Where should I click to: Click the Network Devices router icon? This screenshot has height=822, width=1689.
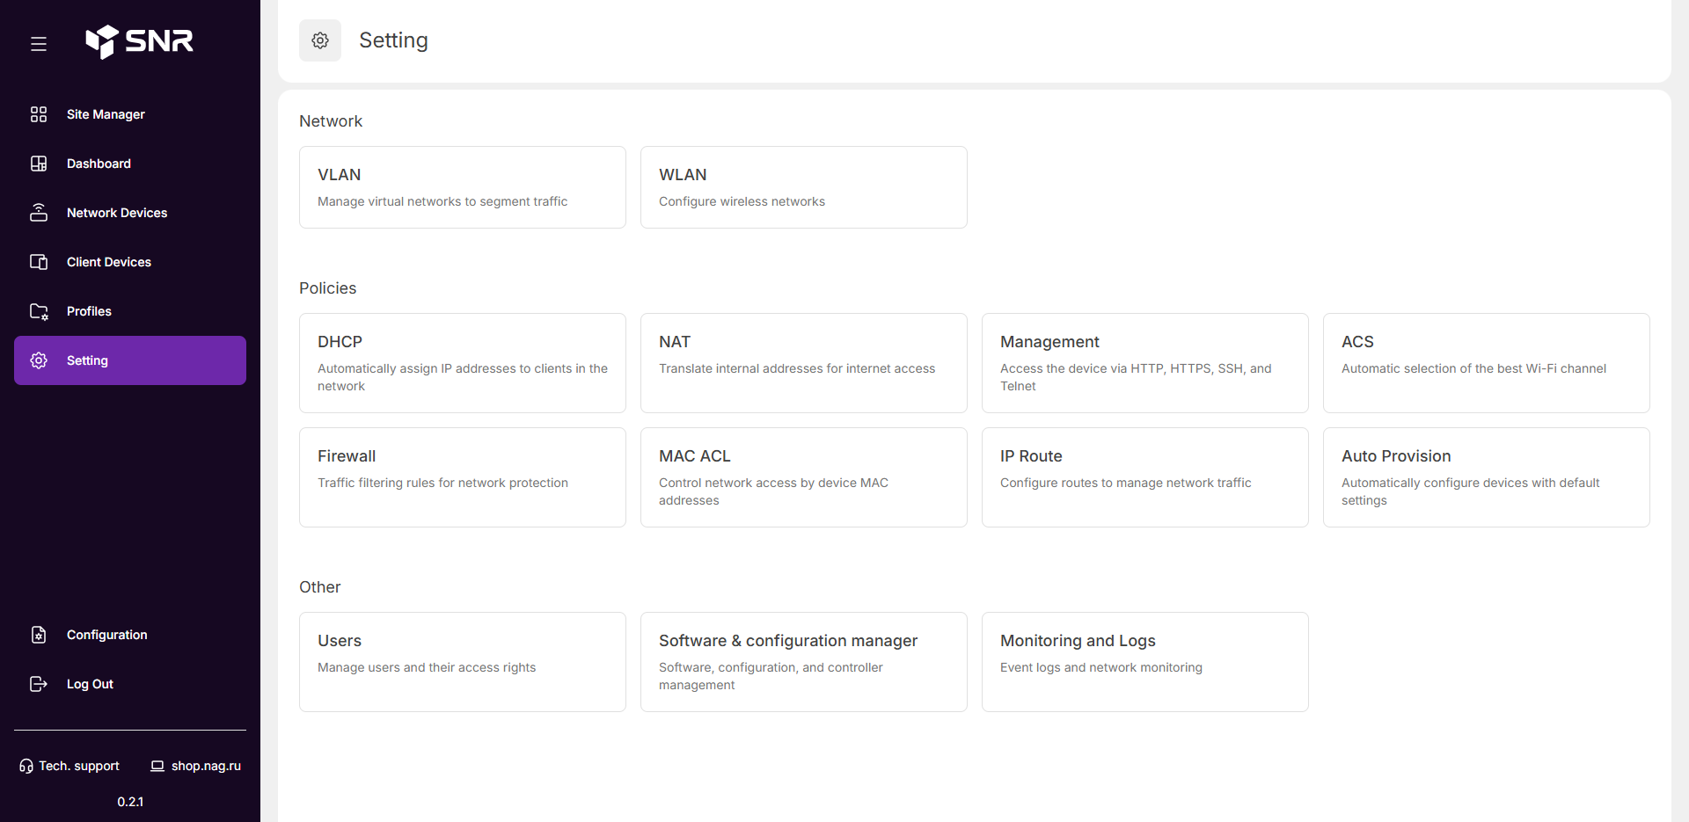pyautogui.click(x=39, y=213)
